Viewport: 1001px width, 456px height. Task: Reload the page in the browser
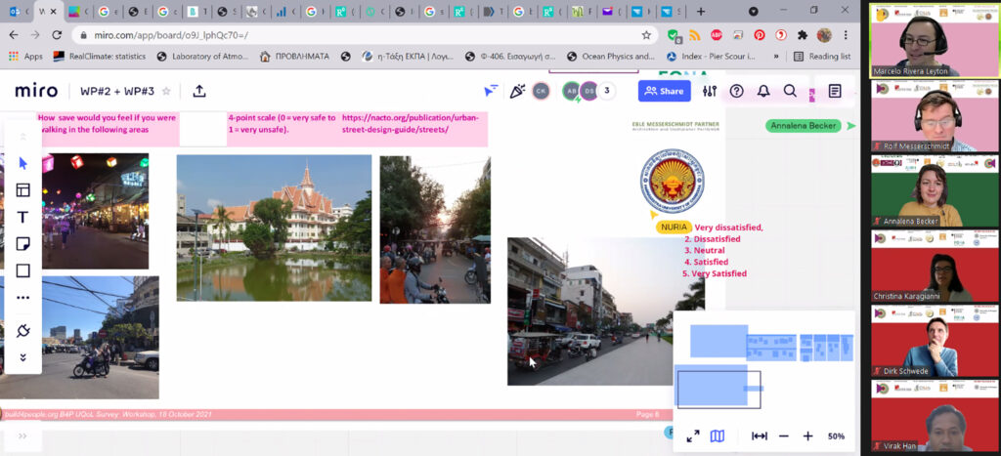(x=57, y=35)
